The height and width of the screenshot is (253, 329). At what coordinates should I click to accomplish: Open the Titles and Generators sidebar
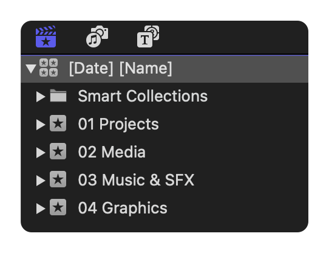[x=148, y=36]
